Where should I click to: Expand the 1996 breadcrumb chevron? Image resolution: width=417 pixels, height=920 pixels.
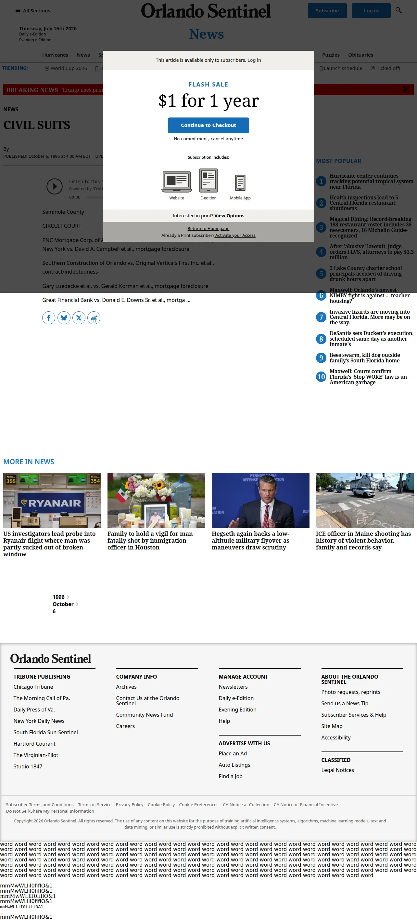tap(68, 597)
